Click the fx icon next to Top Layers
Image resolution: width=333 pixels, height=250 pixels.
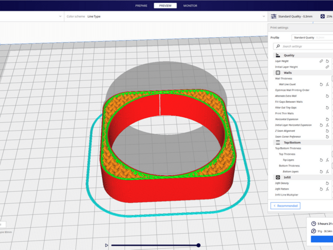pos(327,160)
